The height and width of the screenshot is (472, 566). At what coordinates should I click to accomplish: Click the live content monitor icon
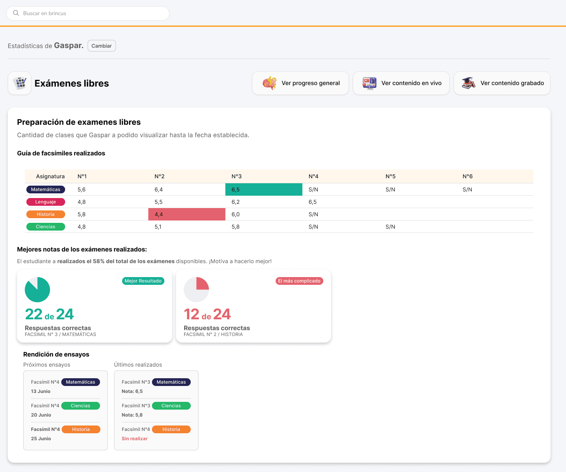(369, 83)
